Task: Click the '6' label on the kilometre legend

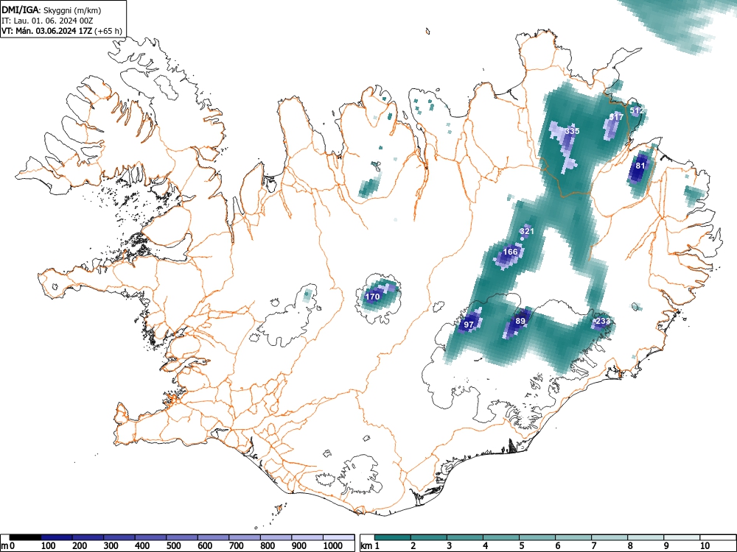Action: [x=558, y=546]
